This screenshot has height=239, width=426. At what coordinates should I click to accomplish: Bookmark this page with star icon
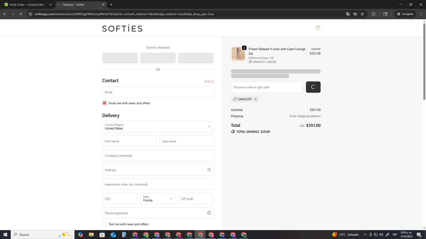362,14
